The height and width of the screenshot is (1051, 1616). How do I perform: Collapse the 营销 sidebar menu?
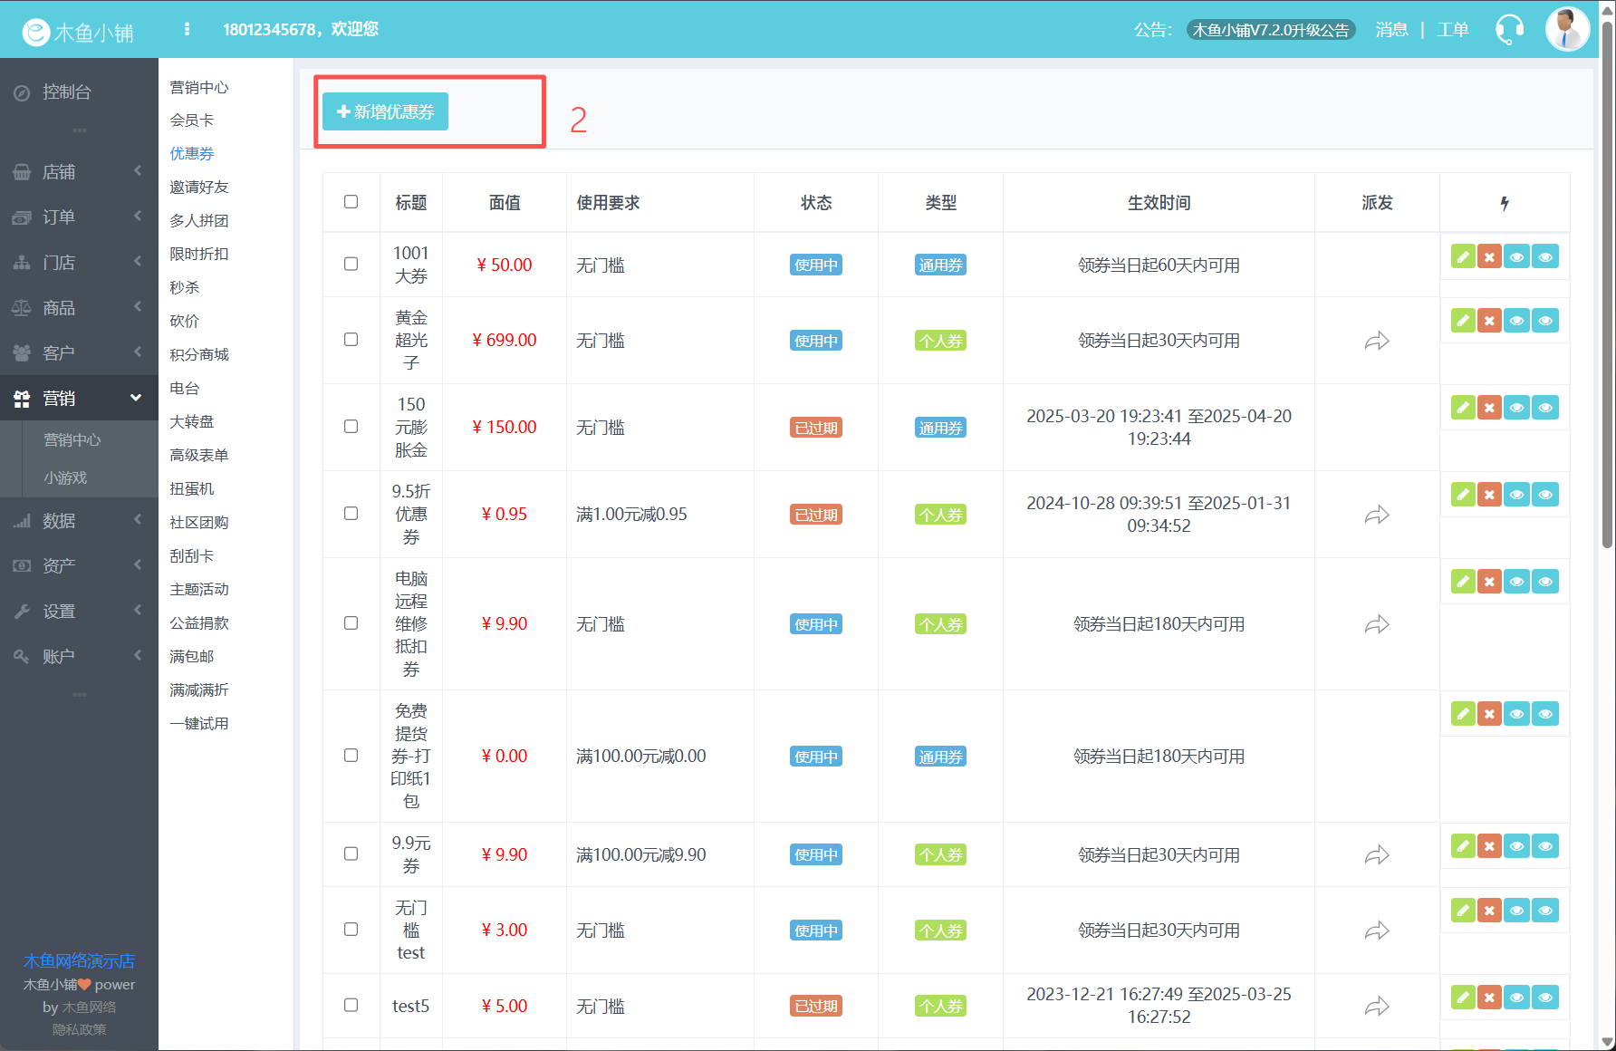click(79, 399)
